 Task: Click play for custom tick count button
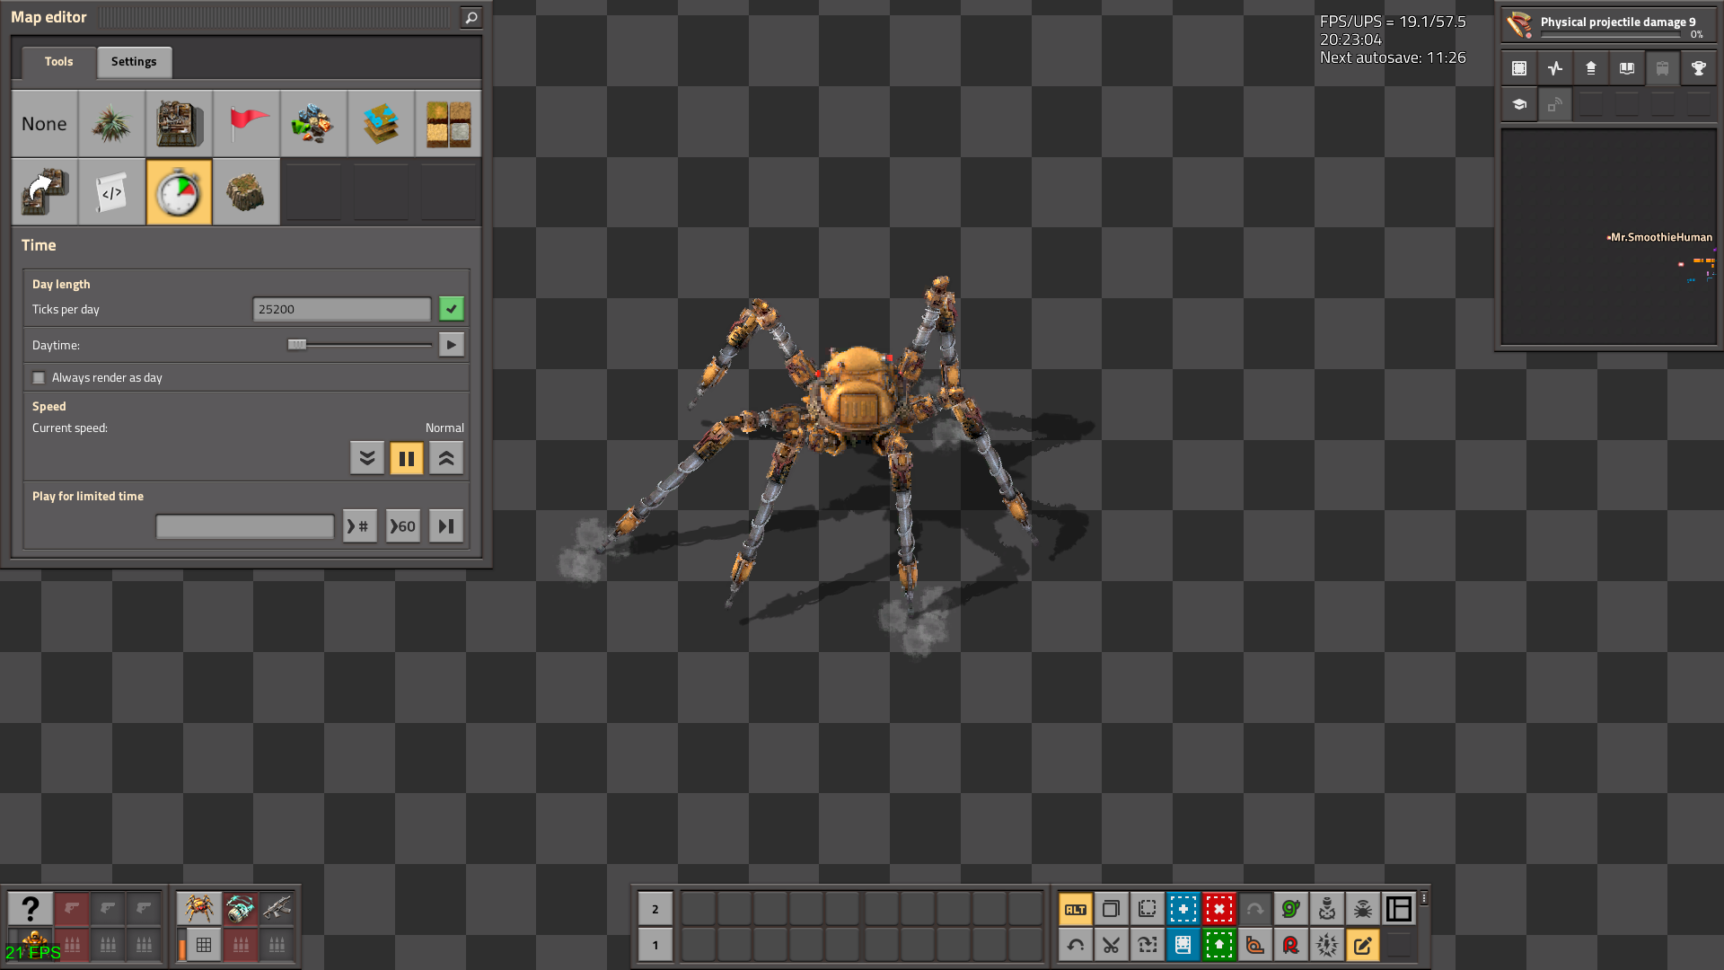coord(359,526)
